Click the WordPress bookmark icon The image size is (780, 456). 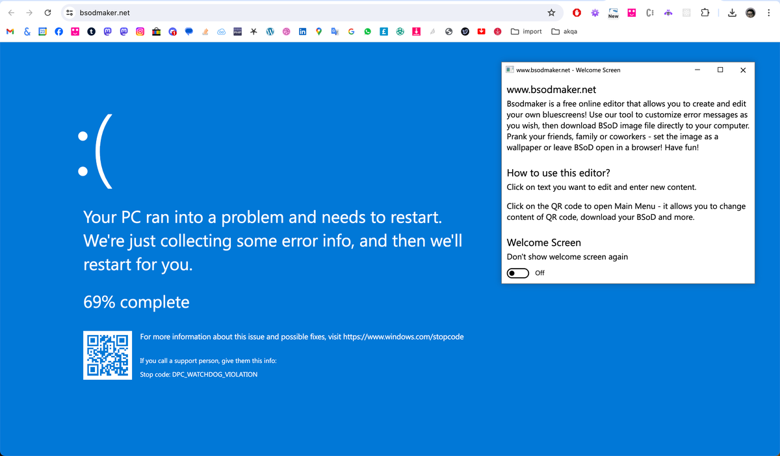tap(270, 31)
